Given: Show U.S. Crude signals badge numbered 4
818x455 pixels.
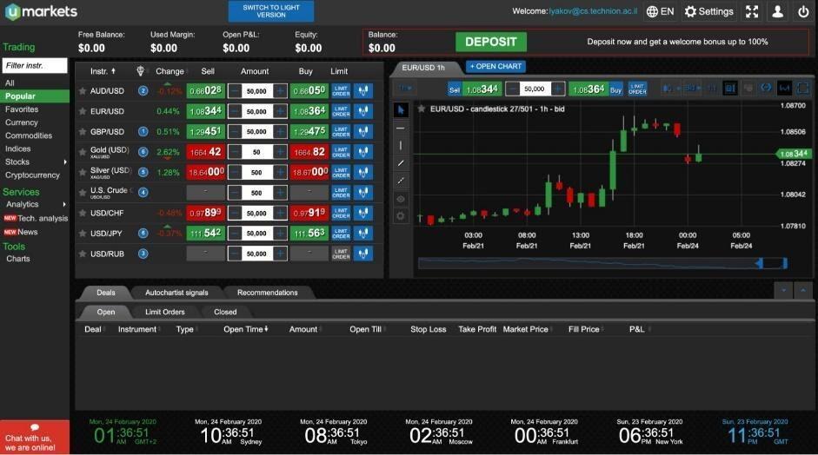Looking at the screenshot, I should [x=143, y=192].
